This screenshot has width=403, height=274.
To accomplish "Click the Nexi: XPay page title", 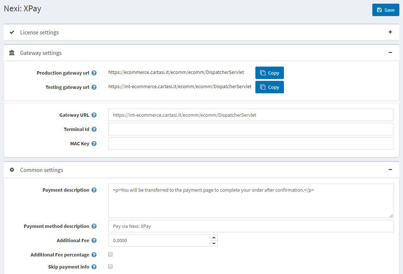I will click(23, 8).
